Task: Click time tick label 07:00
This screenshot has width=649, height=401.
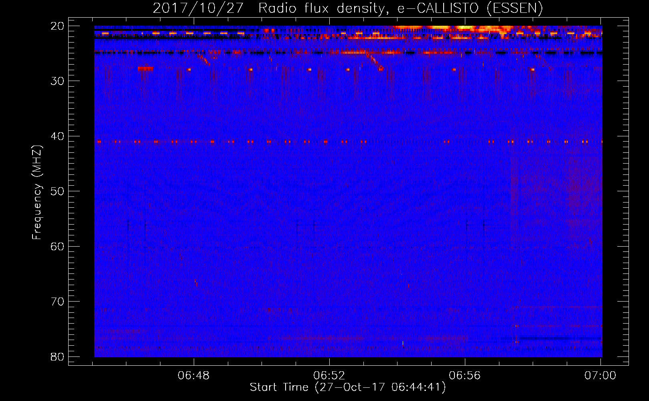Action: click(600, 376)
